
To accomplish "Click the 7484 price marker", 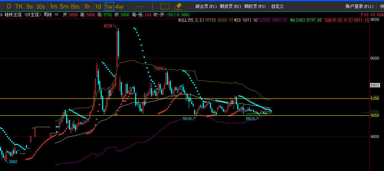I will click(159, 69).
